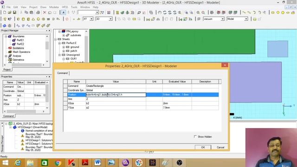This screenshot has width=297, height=167.
Task: Open the Tools menu
Action: pos(74,7)
